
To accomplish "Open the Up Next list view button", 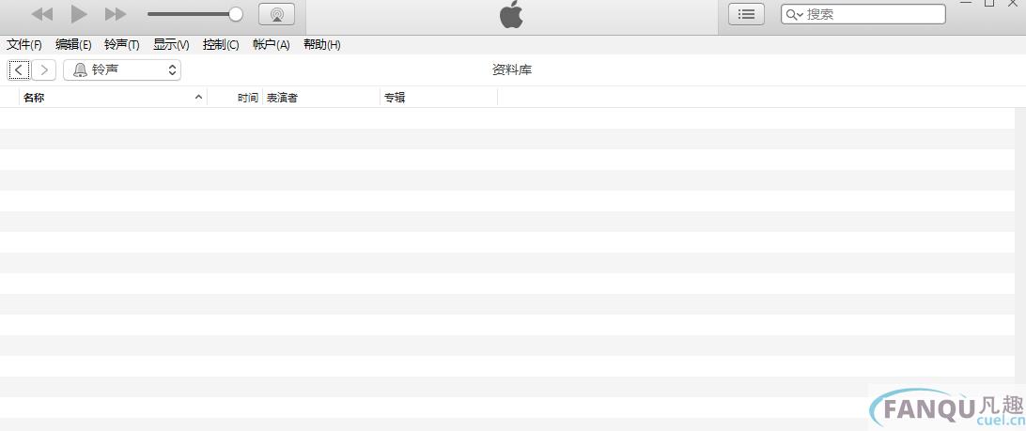I will 747,14.
